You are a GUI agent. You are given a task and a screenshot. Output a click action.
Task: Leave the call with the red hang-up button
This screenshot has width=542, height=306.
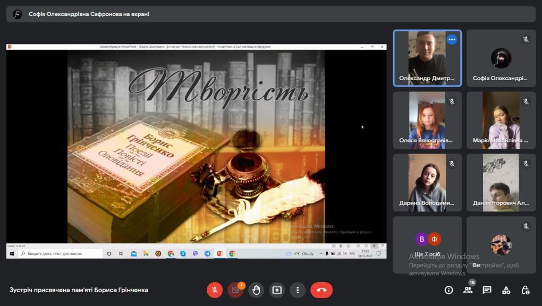(x=321, y=290)
